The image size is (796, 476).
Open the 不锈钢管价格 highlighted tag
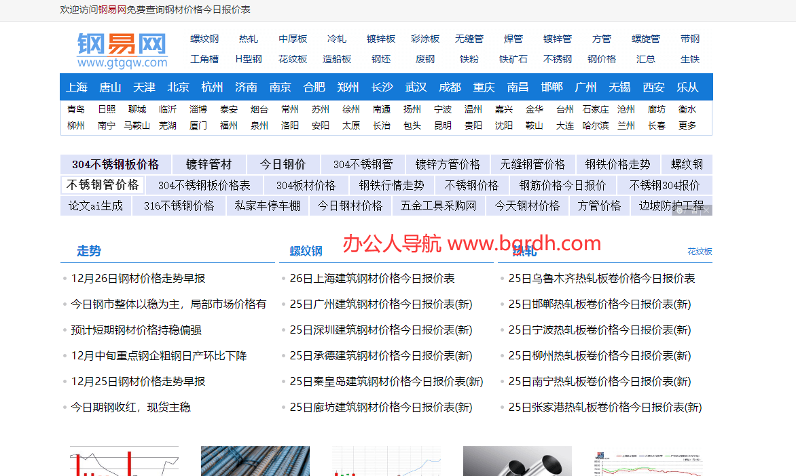click(102, 184)
